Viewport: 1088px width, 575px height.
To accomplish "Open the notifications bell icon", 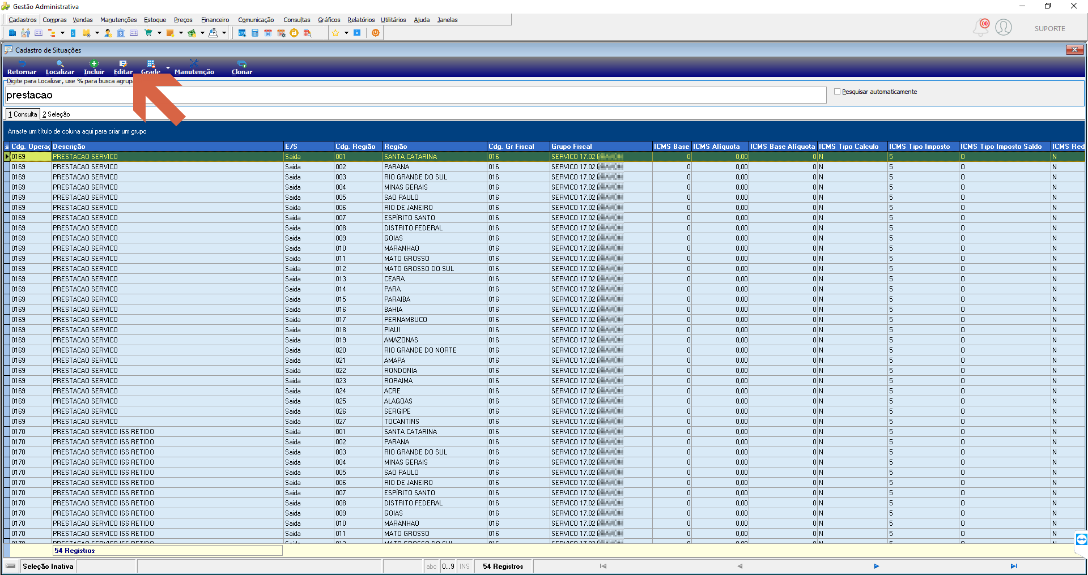I will tap(981, 27).
